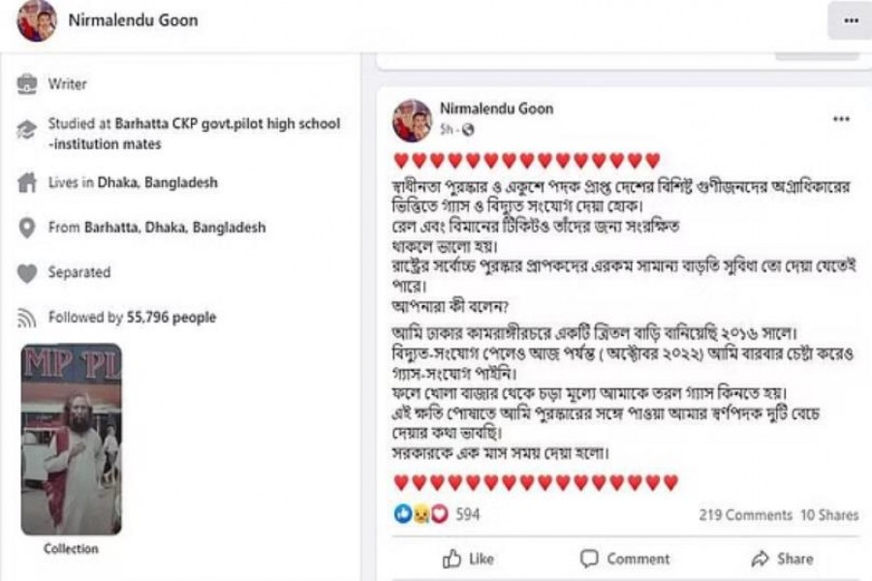The image size is (872, 581).
Task: Like the post
Action: (x=467, y=559)
